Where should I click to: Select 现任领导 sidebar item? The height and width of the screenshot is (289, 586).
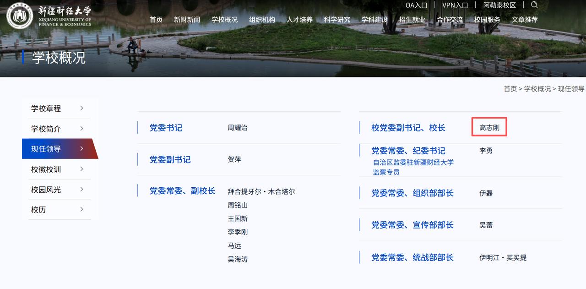tap(60, 149)
